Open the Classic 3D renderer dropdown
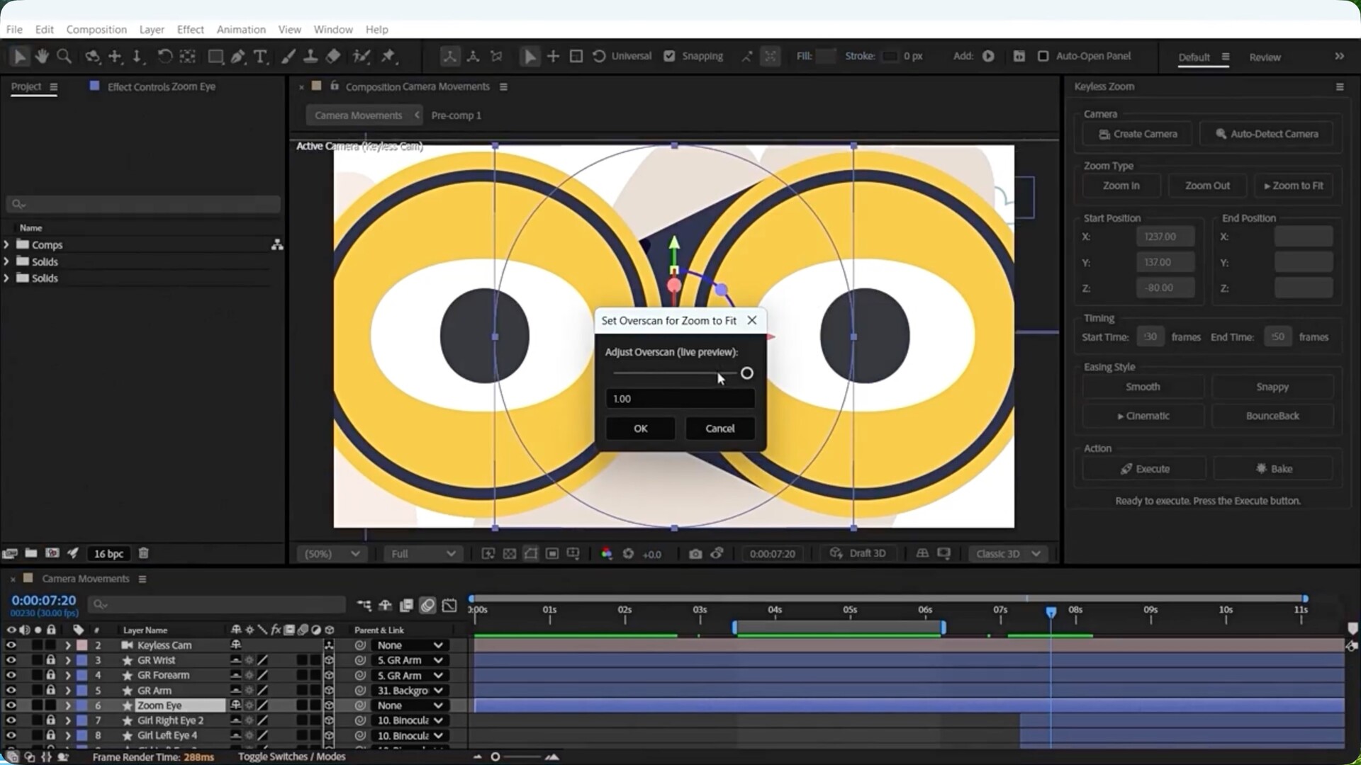This screenshot has height=765, width=1361. [x=1007, y=554]
